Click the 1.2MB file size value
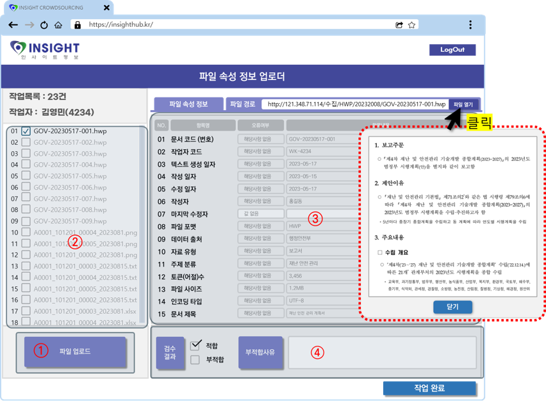546x401 pixels. 322,288
